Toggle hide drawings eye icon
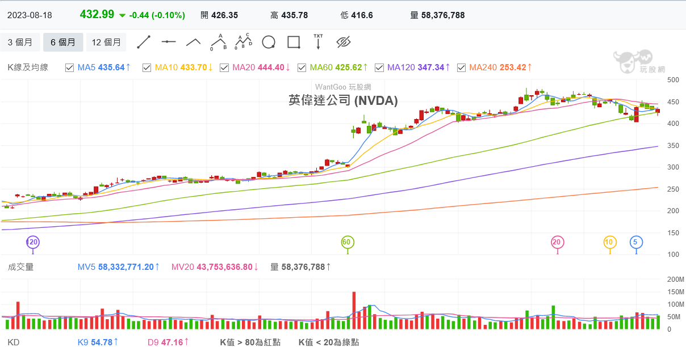The image size is (686, 347). pos(344,42)
